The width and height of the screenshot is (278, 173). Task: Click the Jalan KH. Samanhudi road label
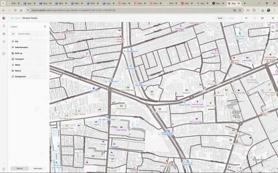coord(148,100)
